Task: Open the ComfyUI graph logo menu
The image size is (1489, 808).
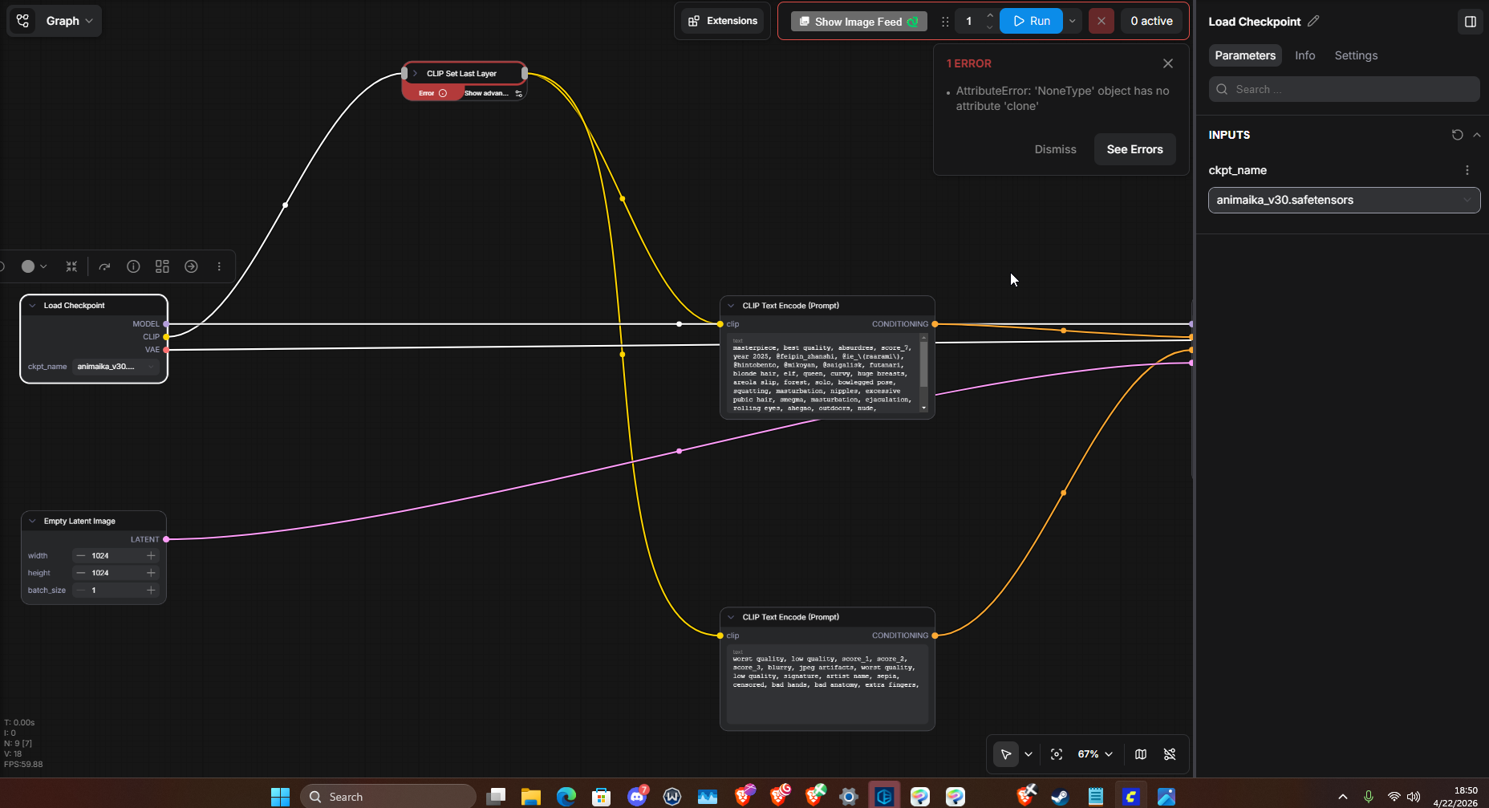Action: pyautogui.click(x=22, y=21)
